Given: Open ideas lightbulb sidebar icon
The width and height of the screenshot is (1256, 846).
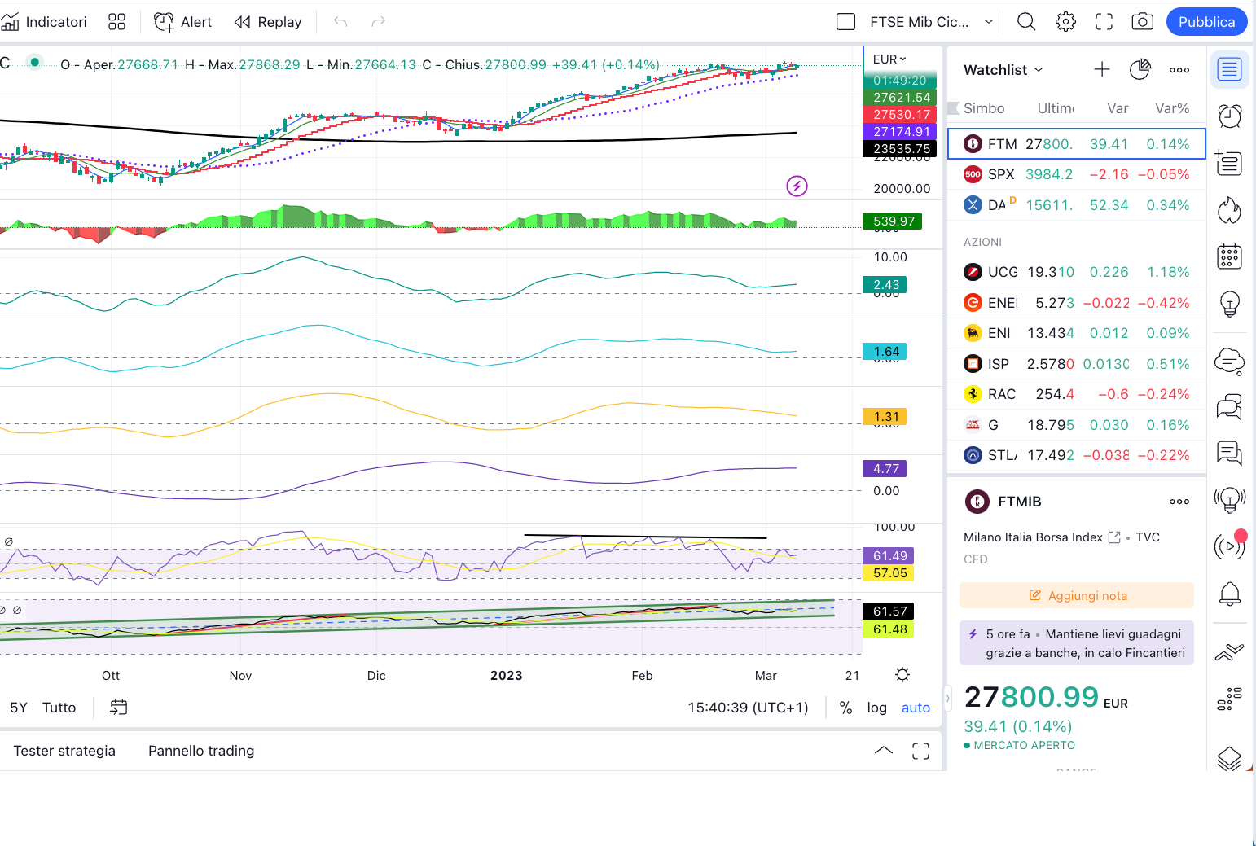Looking at the screenshot, I should click(x=1229, y=304).
